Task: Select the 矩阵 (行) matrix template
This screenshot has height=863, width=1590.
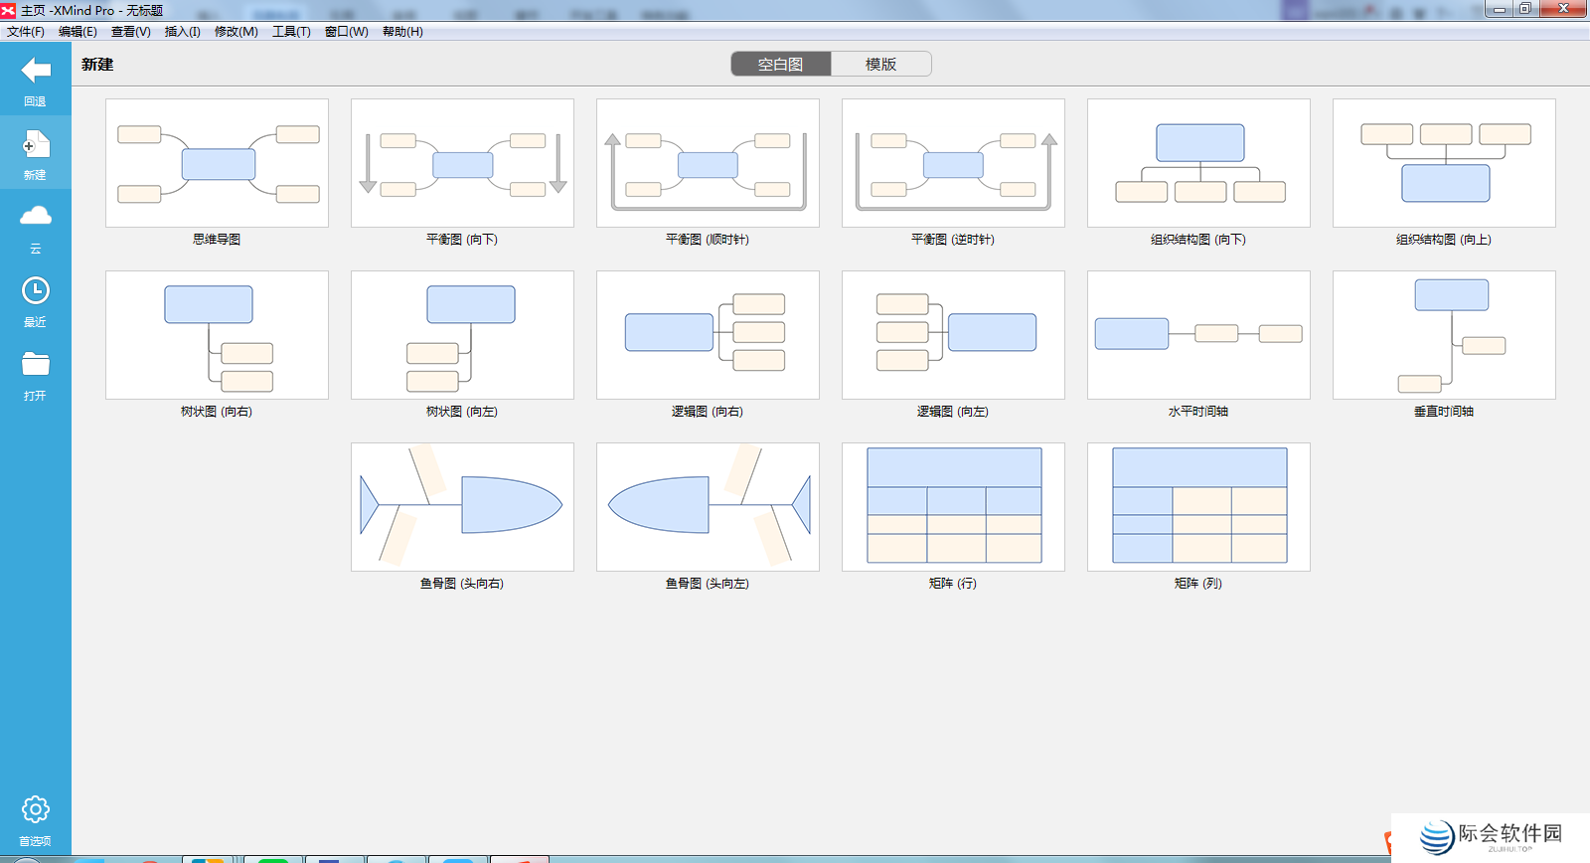Action: [x=953, y=507]
